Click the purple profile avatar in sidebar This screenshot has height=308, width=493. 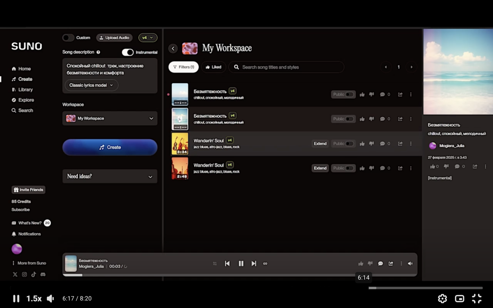[17, 249]
